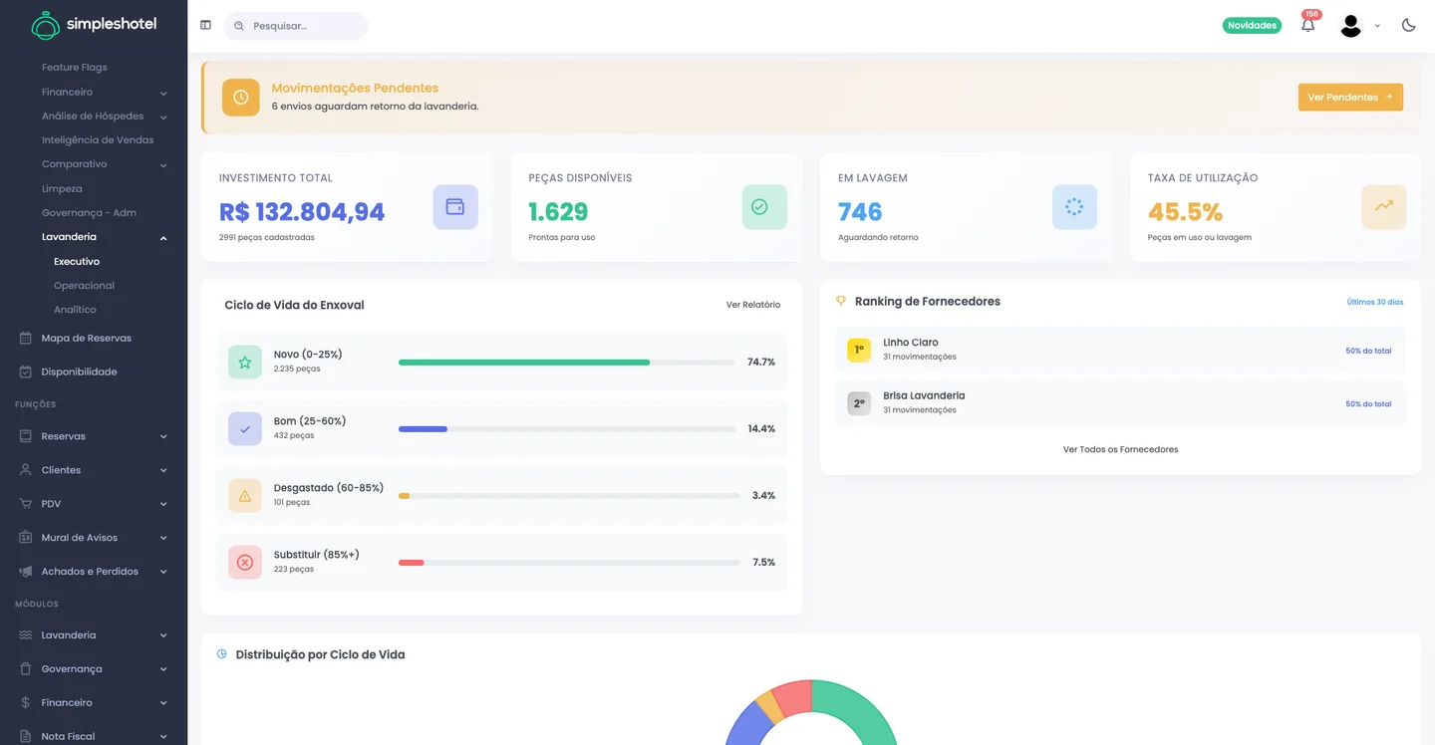Expand the Achados e Perdidos menu
Viewport: 1435px width, 745px height.
94,572
